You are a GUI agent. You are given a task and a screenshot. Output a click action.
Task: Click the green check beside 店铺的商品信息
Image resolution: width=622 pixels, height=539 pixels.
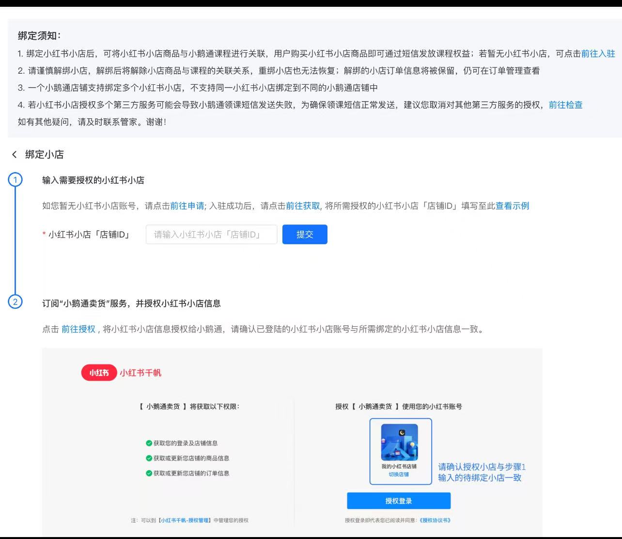pyautogui.click(x=149, y=458)
